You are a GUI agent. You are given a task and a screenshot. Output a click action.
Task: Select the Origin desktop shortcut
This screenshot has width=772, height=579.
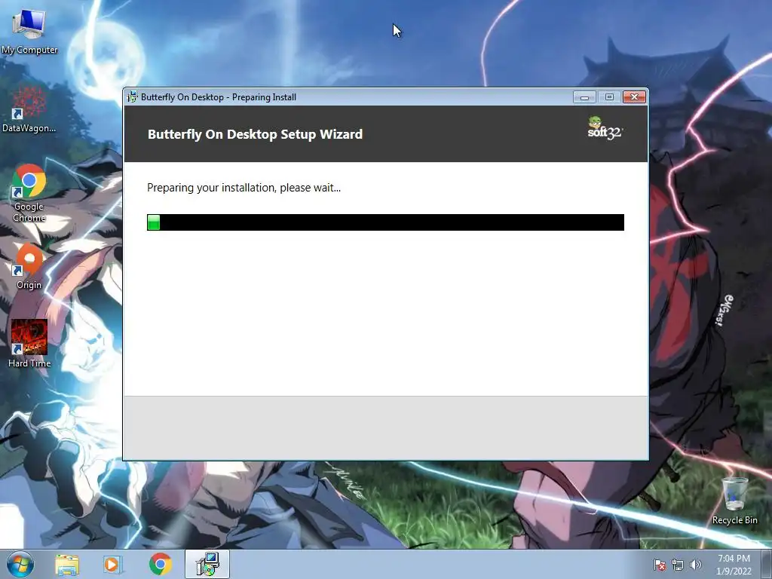coord(29,266)
